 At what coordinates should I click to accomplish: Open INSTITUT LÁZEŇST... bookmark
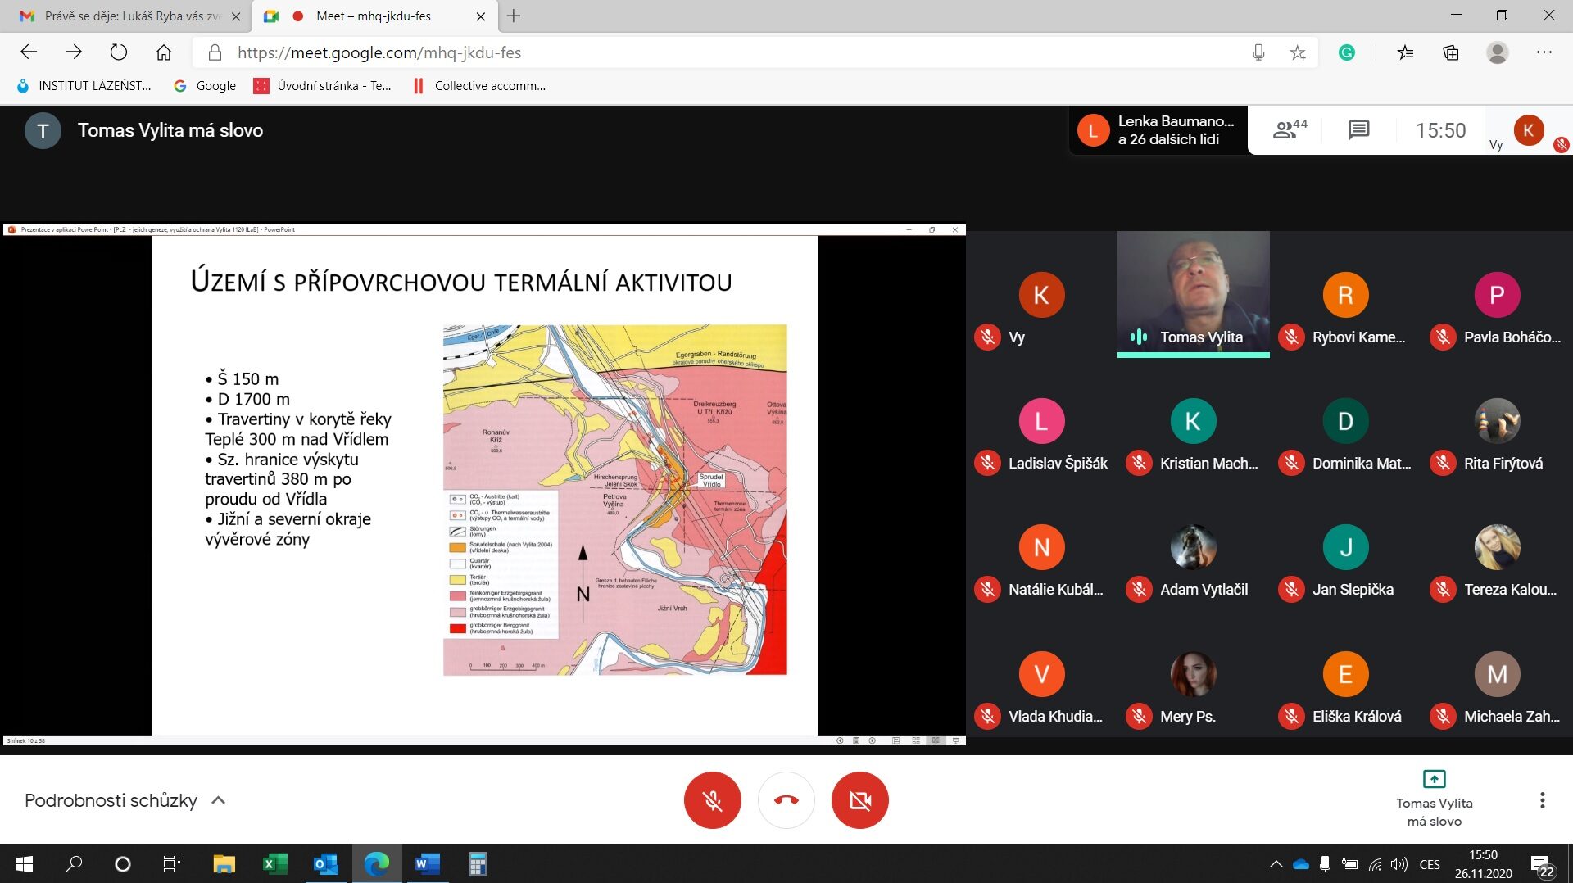[84, 86]
